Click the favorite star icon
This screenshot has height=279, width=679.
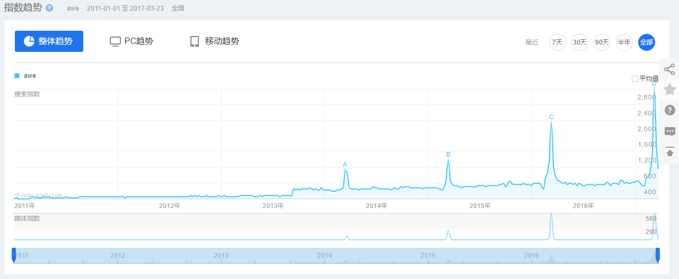(x=669, y=89)
